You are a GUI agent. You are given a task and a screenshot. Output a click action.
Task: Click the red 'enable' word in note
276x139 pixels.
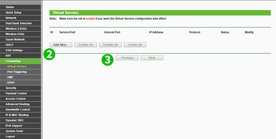pos(90,19)
